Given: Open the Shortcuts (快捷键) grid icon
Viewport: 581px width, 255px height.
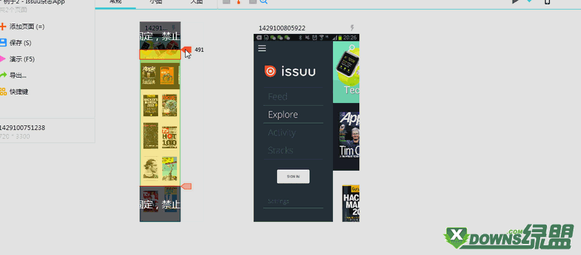Looking at the screenshot, I should coord(3,91).
